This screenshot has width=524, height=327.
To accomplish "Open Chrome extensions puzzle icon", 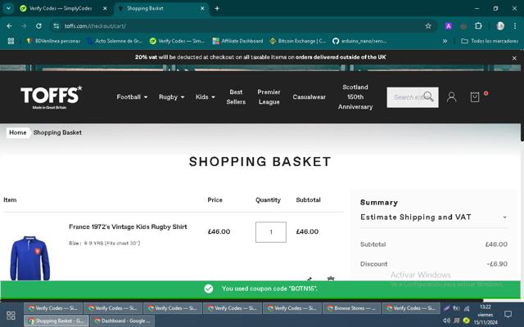I will 478,26.
